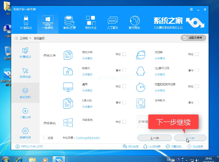Screen dimensions: 219x162
Task: Open 微信客服 WeChat support
Action: coord(131,147)
